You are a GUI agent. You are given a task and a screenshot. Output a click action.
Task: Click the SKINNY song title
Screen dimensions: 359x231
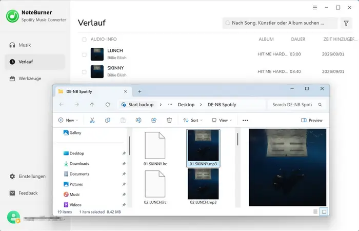pos(115,68)
